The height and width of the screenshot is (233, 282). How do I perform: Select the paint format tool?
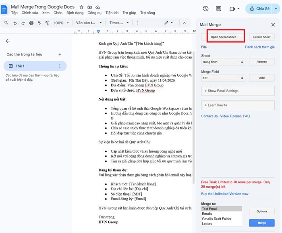point(47,23)
